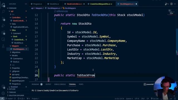Open the Manage gear icon
This screenshot has width=178, height=100.
[3, 93]
